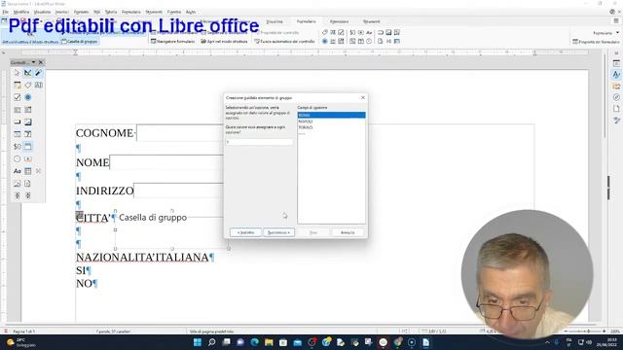Pick the Group Box control in toolbox
This screenshot has width=623, height=350.
click(28, 147)
